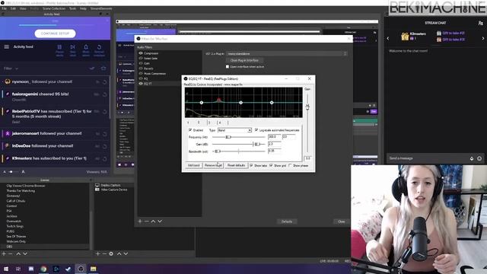Click the Send a message chat field
Viewport: 487px width, 274px height.
pos(428,158)
